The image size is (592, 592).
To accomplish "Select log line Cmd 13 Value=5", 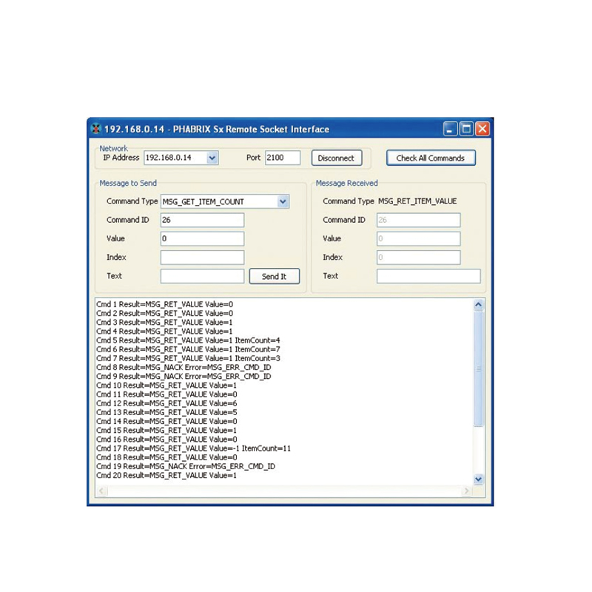I will (x=166, y=413).
